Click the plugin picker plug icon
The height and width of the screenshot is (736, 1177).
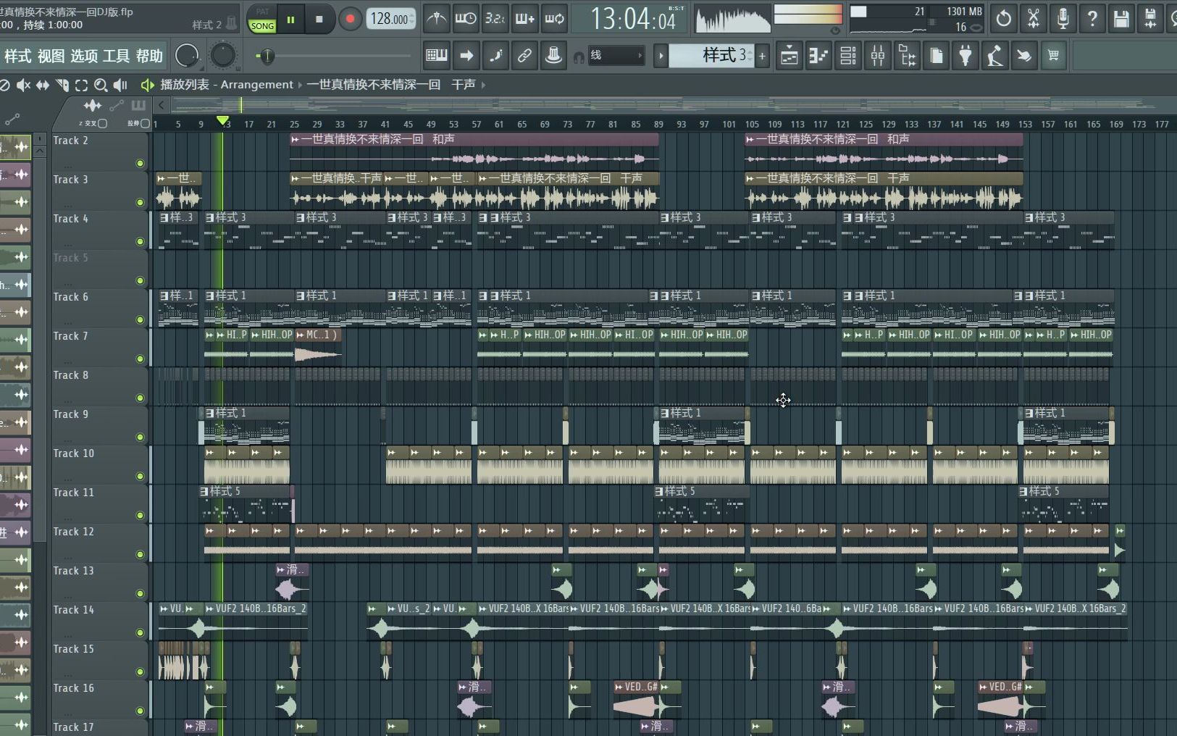966,56
